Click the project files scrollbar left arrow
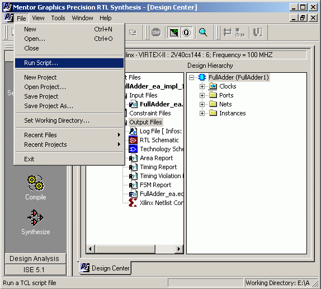The image size is (321, 289). click(x=90, y=249)
